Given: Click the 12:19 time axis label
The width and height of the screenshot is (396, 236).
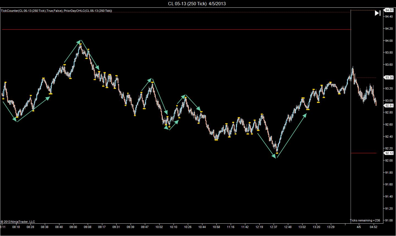Looking at the screenshot, I should [x=259, y=227].
